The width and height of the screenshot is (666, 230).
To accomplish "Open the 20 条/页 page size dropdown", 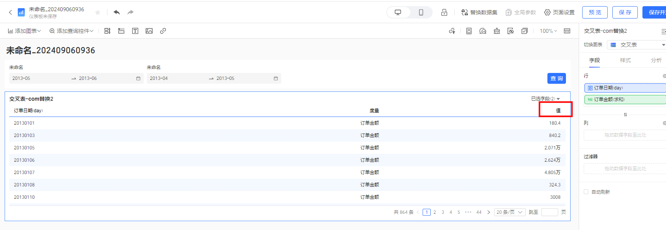I will (510, 212).
